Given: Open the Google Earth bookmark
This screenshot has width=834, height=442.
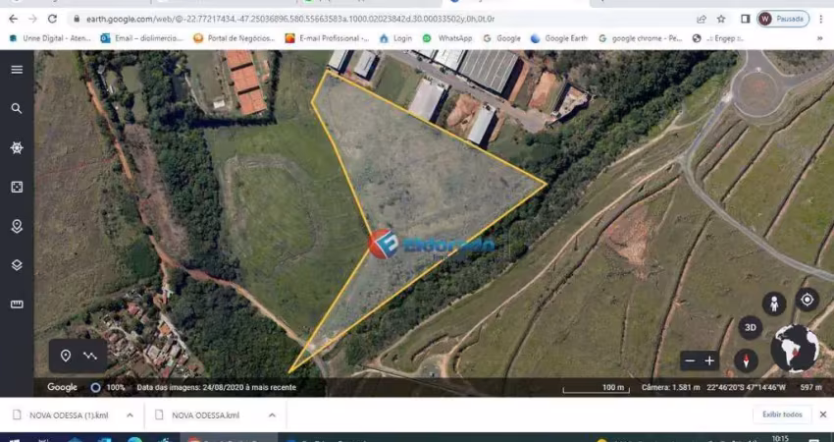Looking at the screenshot, I should 558,38.
